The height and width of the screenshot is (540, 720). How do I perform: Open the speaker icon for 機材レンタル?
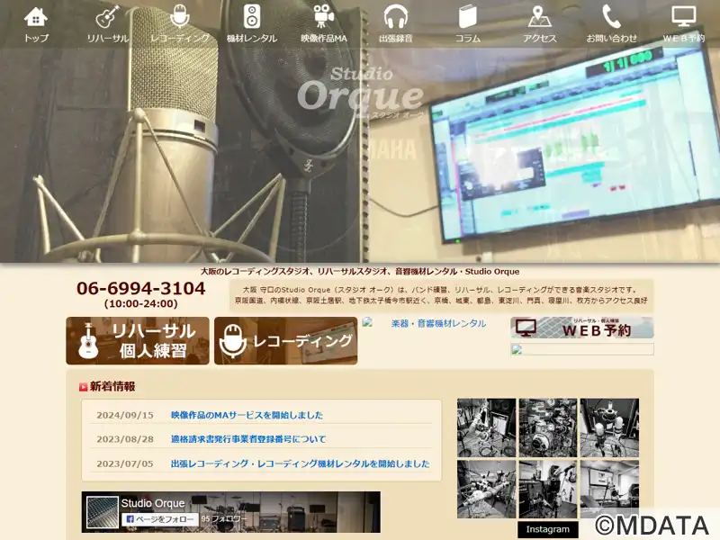pyautogui.click(x=252, y=16)
